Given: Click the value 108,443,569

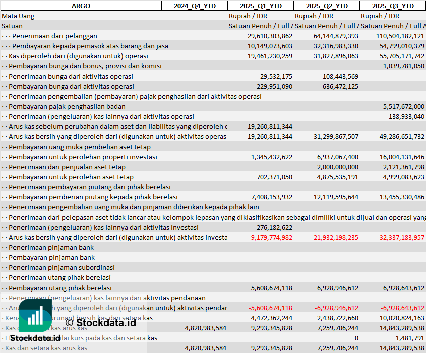Looking at the screenshot, I should [340, 76].
